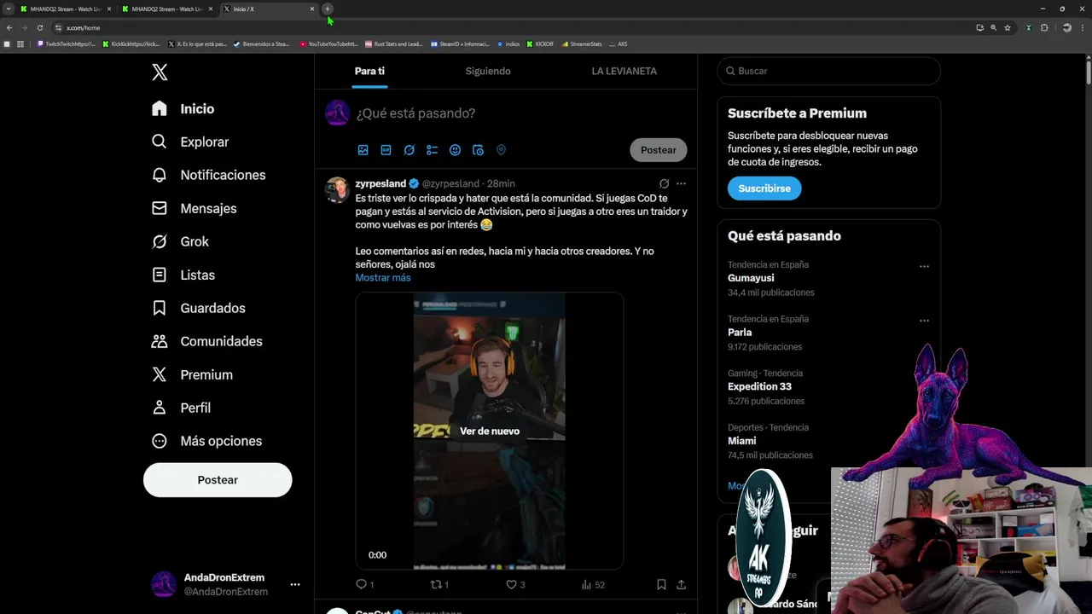Open the Miami trend

pos(741,441)
